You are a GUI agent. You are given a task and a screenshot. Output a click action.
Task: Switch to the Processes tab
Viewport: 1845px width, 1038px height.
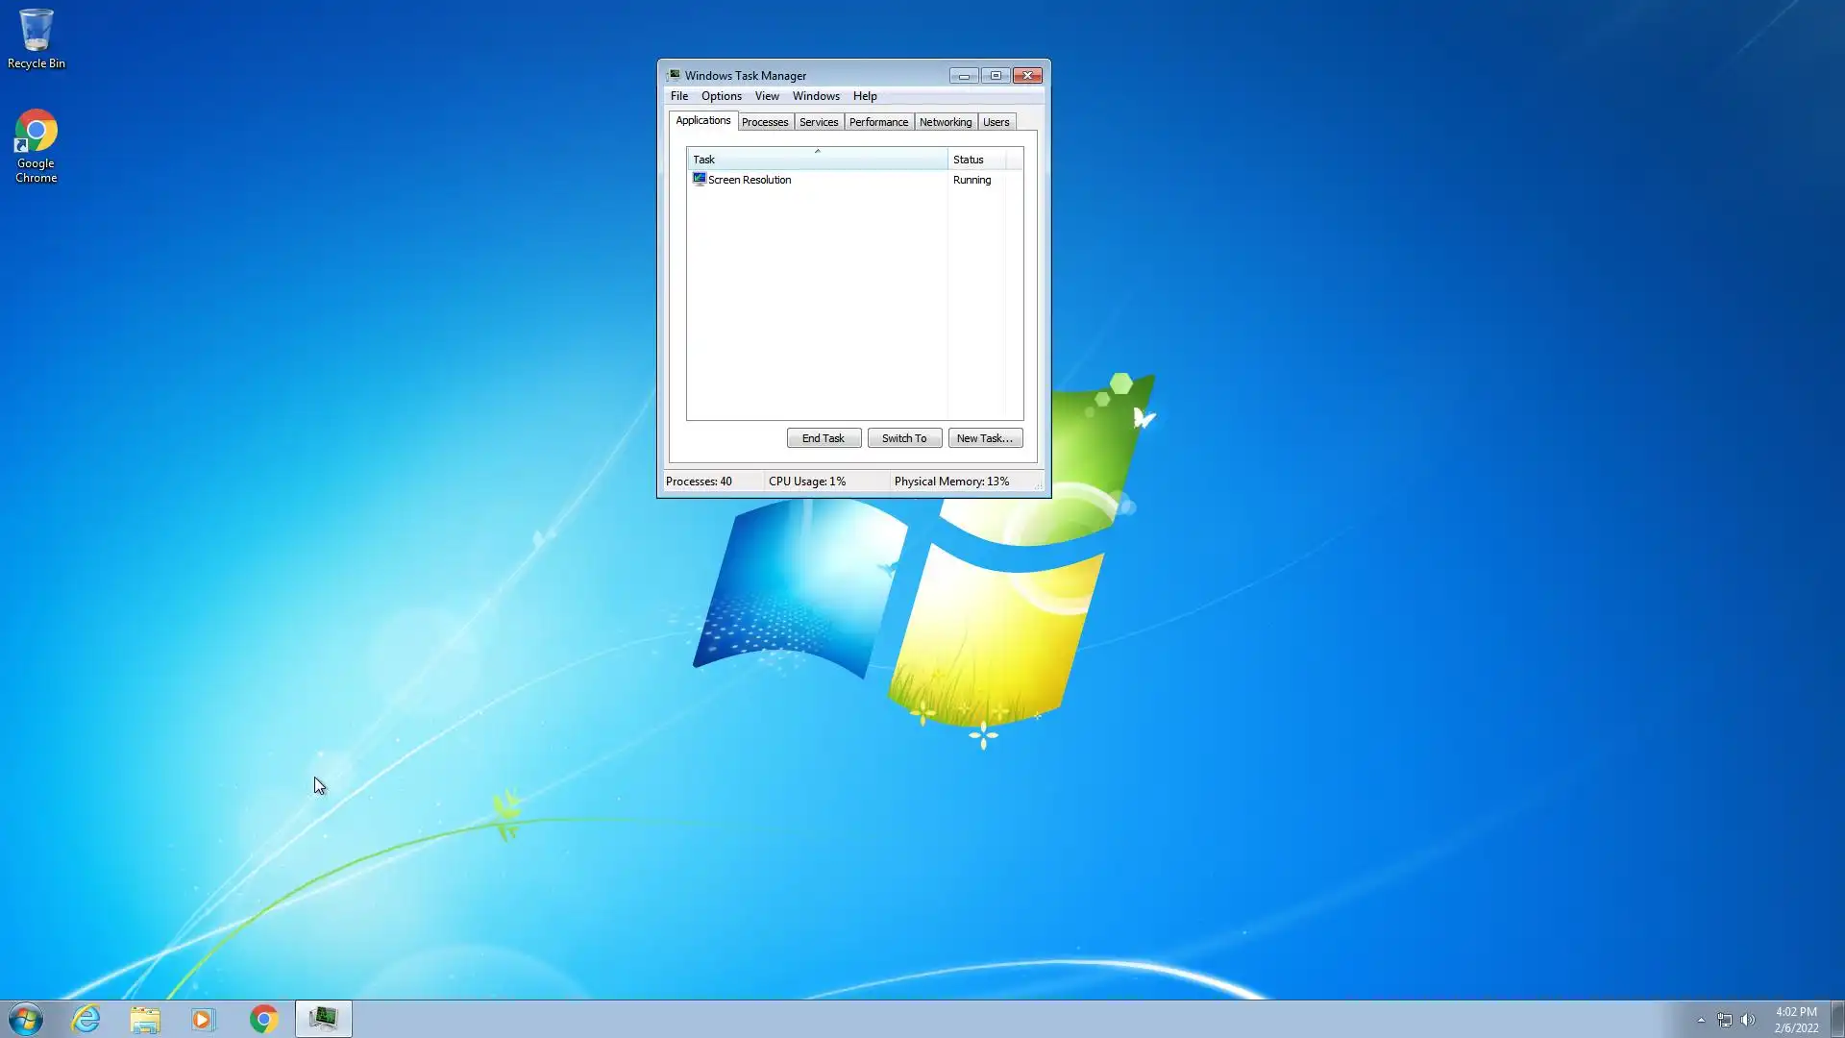coord(765,122)
